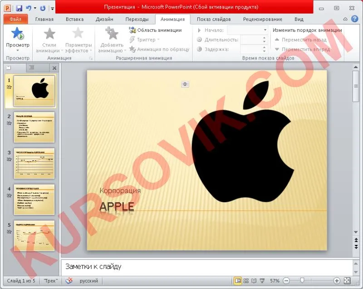Click the animation star icon beside slide 2

9,123
